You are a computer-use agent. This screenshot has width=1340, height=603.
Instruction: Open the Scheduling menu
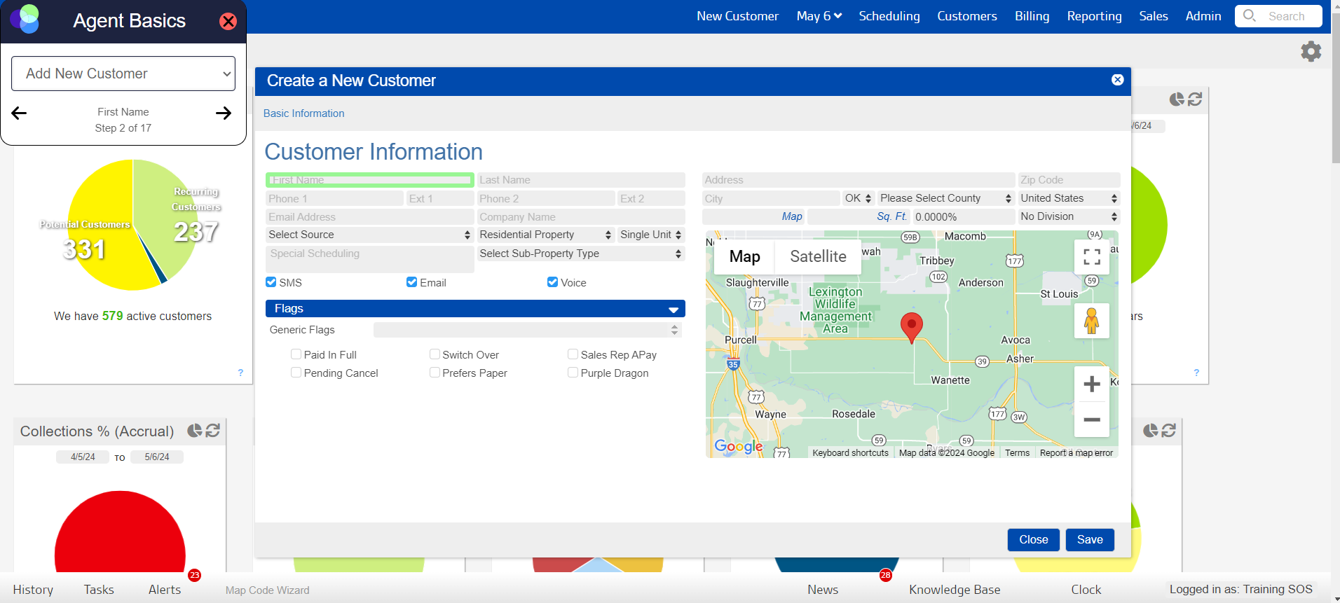(889, 16)
